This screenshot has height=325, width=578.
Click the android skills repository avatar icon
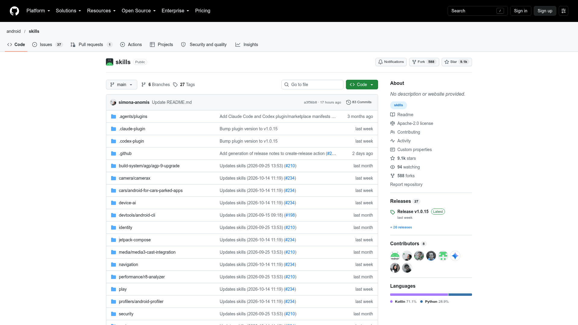point(110,62)
